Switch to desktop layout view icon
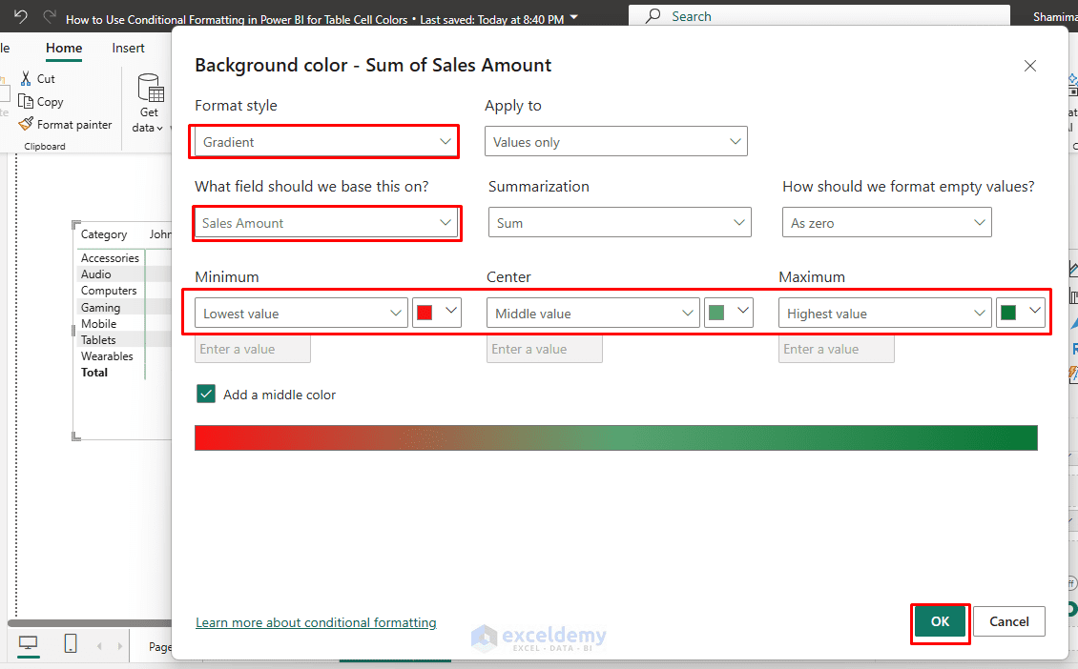The image size is (1078, 669). point(29,643)
